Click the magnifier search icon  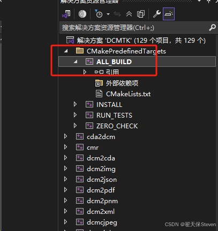click(212, 28)
